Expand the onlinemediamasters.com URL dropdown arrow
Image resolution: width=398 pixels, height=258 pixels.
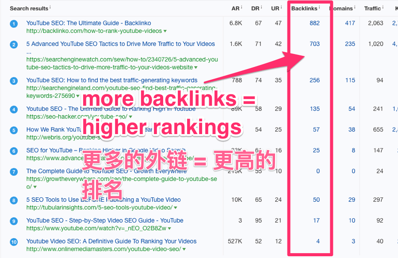(184, 249)
